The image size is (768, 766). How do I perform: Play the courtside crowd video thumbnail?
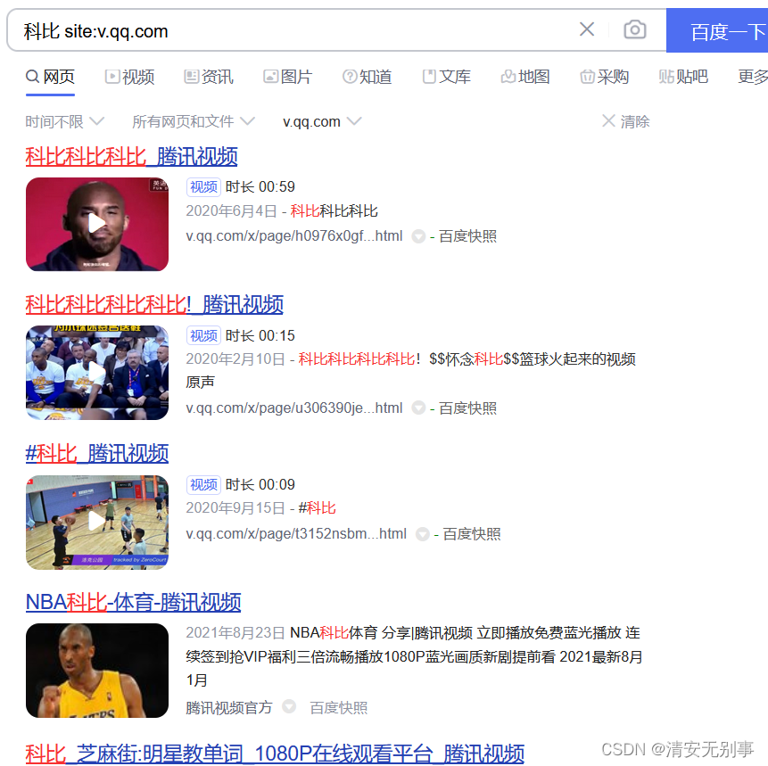(x=97, y=373)
